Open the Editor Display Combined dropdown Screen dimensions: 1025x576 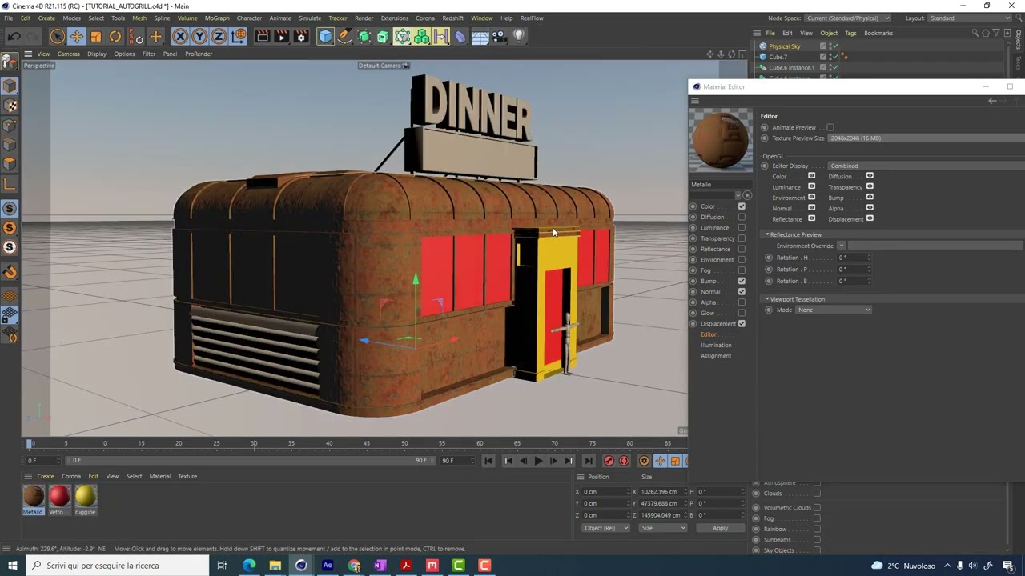926,166
